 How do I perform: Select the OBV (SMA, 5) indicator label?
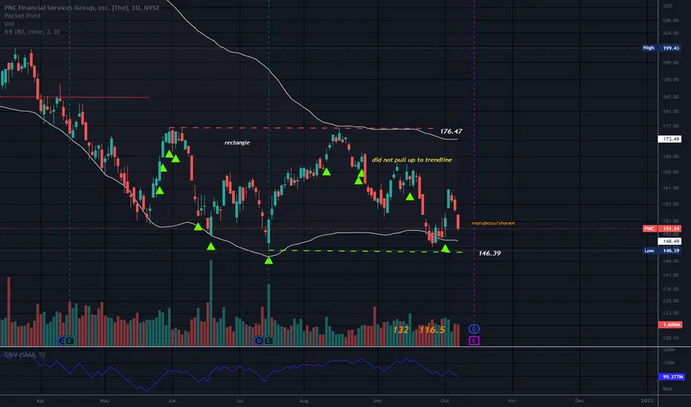pos(24,354)
